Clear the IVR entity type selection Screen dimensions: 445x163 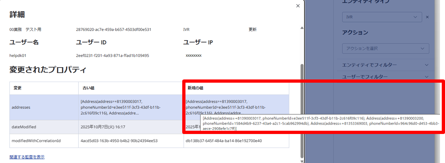(427, 17)
